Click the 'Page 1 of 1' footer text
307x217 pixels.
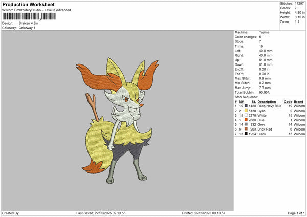(x=296, y=213)
